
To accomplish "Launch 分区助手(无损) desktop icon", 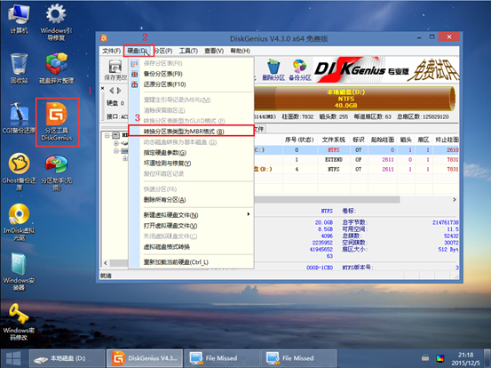I will [x=56, y=172].
